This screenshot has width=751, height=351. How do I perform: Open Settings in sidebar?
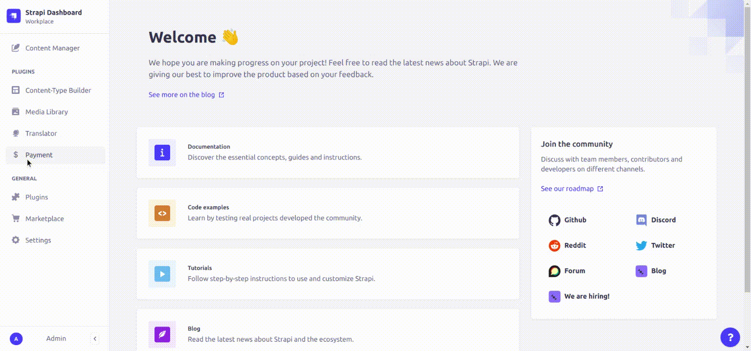[55, 241]
